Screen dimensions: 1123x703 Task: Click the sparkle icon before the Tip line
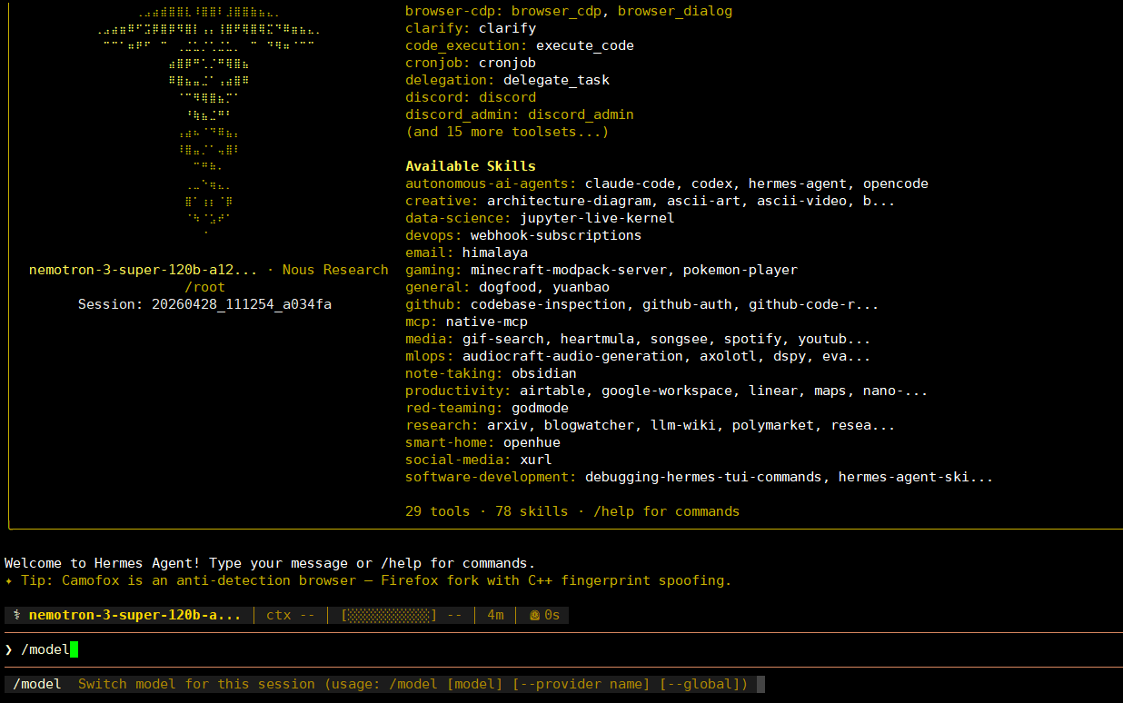pos(9,580)
